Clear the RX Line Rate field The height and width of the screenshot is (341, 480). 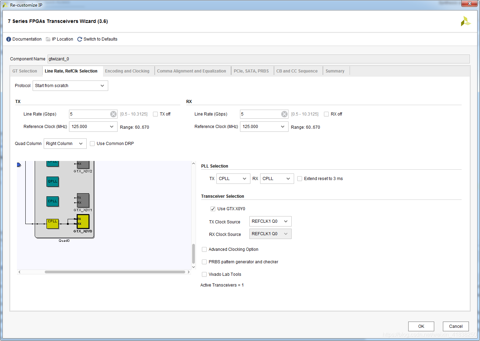point(284,114)
